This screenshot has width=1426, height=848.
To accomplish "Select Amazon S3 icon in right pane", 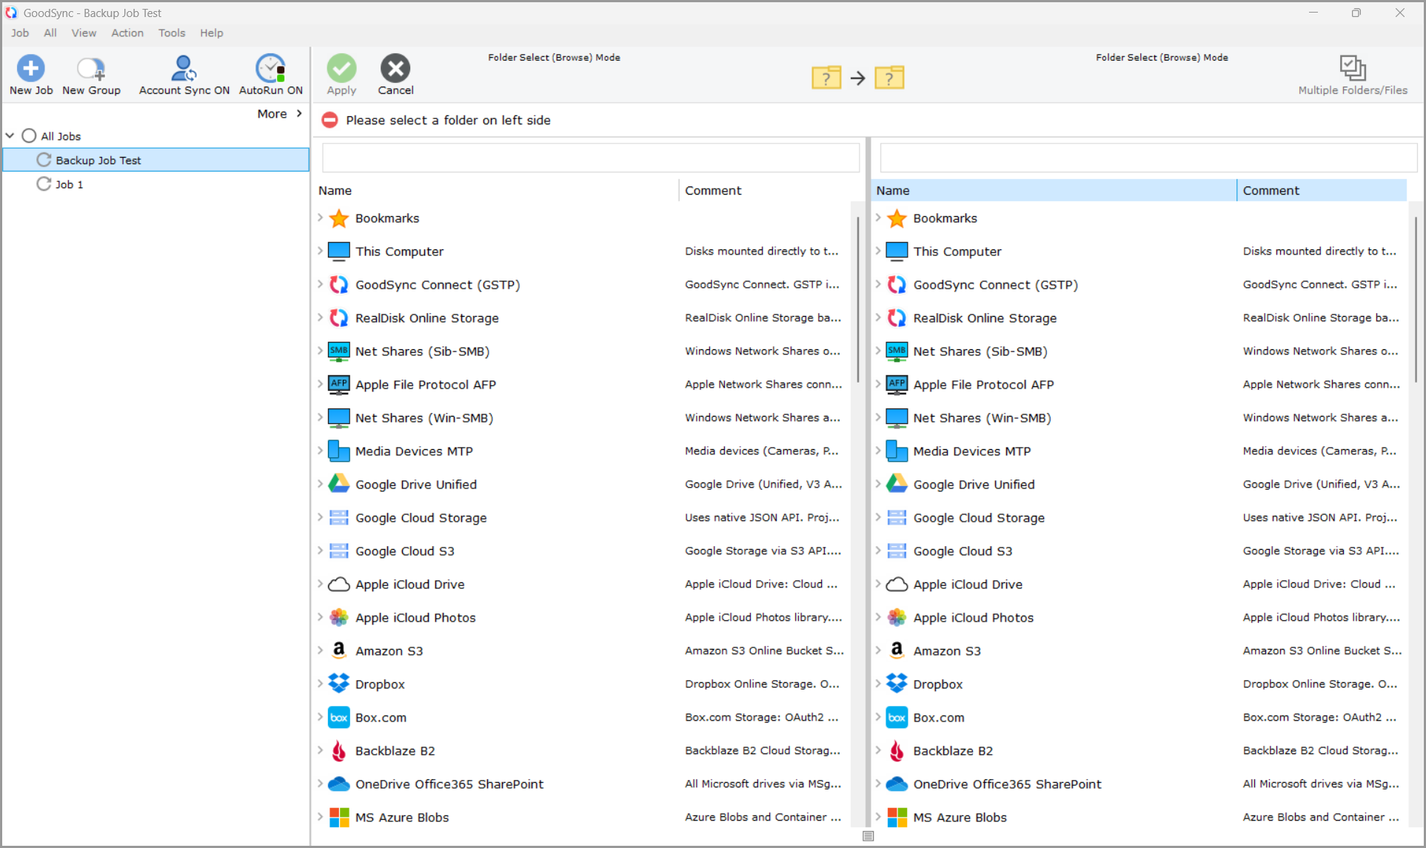I will (897, 650).
